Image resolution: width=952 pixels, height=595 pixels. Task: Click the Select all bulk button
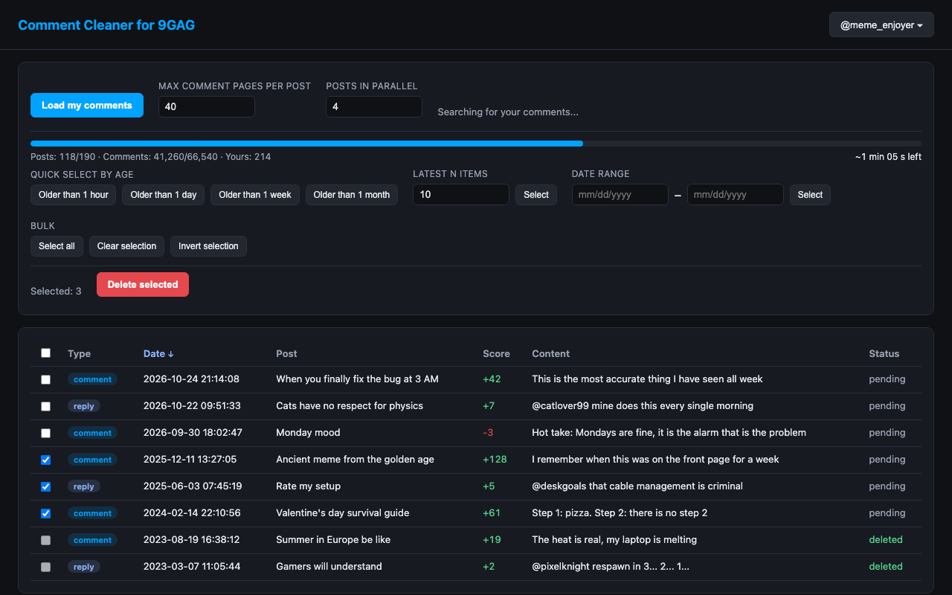click(x=57, y=246)
